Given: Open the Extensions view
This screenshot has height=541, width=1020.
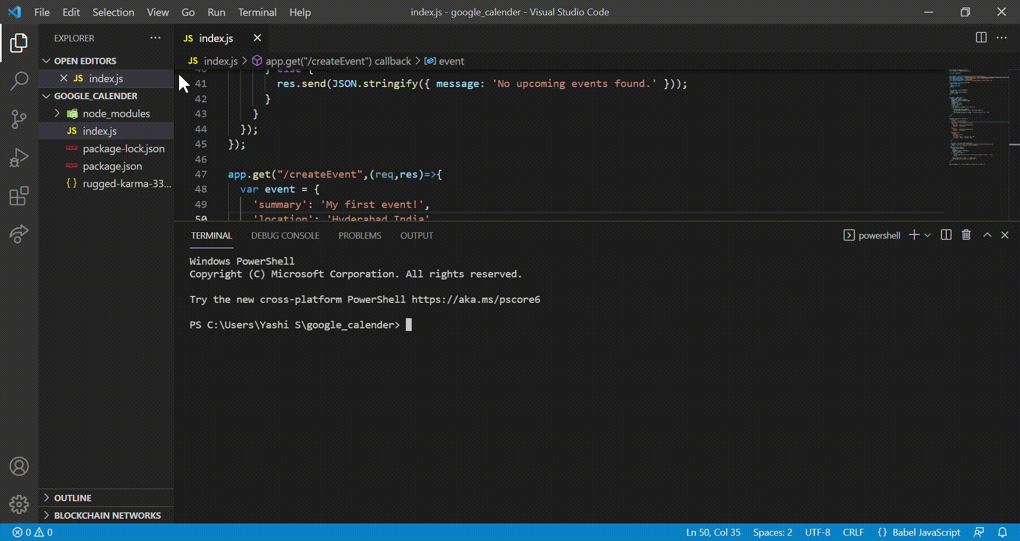Looking at the screenshot, I should (x=19, y=196).
